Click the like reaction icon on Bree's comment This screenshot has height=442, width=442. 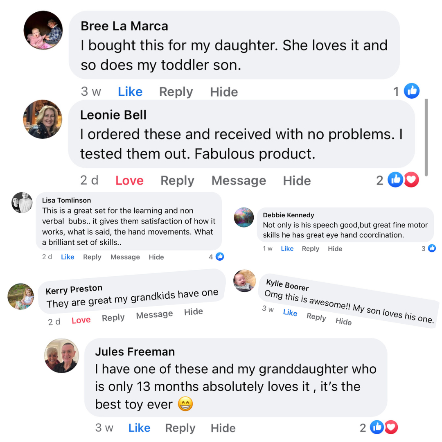click(x=411, y=91)
